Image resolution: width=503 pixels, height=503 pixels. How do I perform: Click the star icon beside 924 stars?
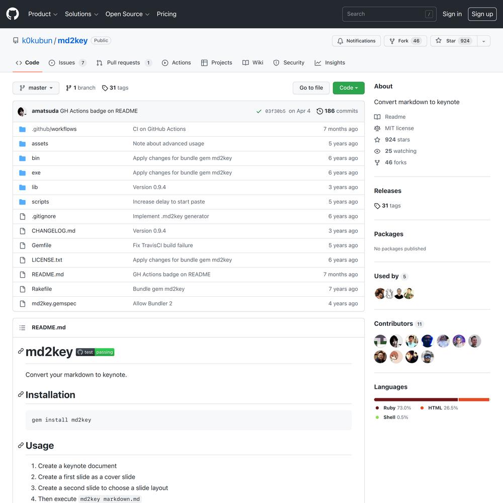click(377, 139)
